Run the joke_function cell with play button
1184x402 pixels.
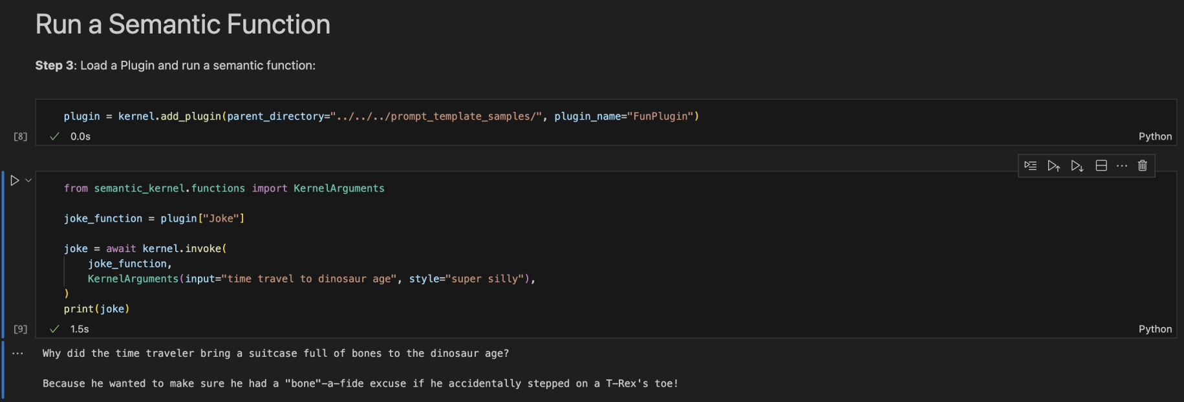click(x=15, y=181)
